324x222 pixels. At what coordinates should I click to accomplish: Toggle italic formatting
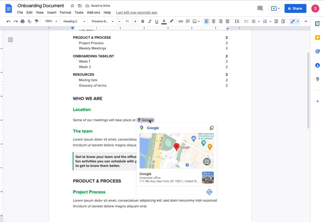150,21
